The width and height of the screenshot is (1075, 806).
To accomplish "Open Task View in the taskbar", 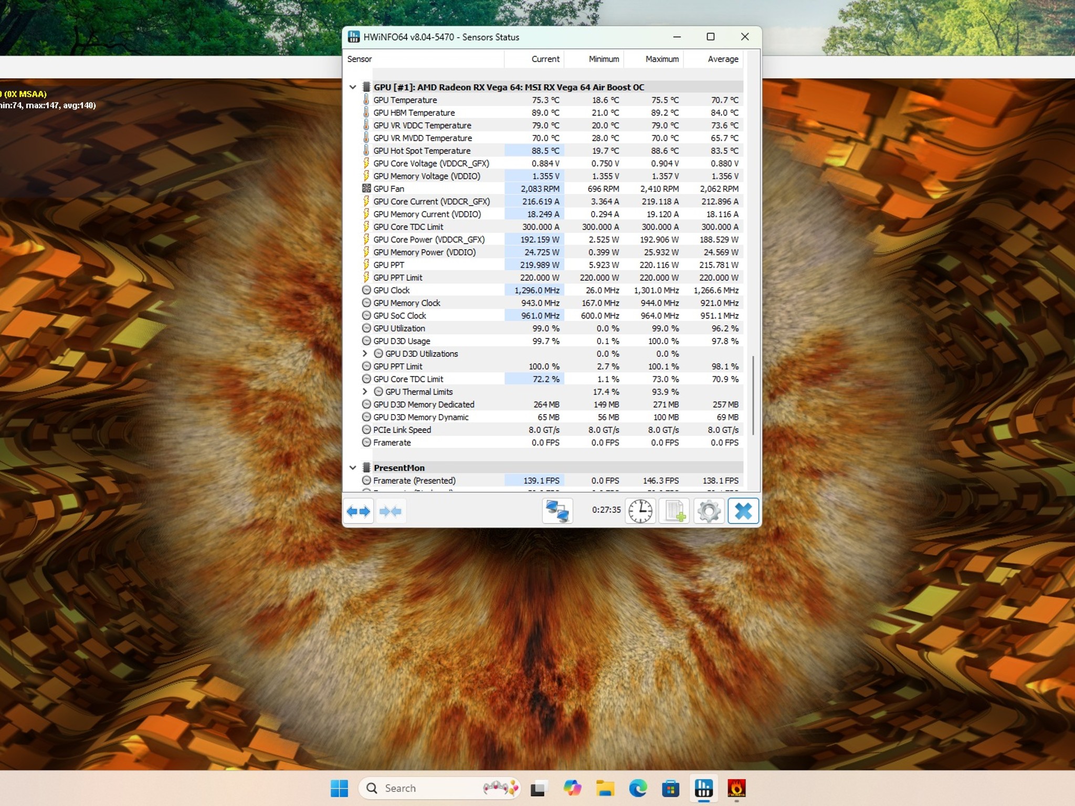I will [x=538, y=788].
